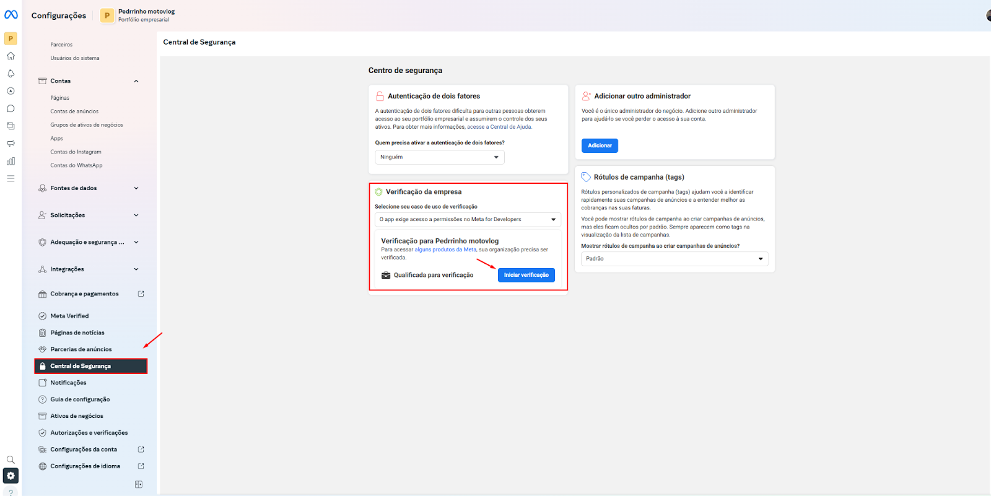Open the all tools hamburger icon
The image size is (991, 496).
coord(11,178)
